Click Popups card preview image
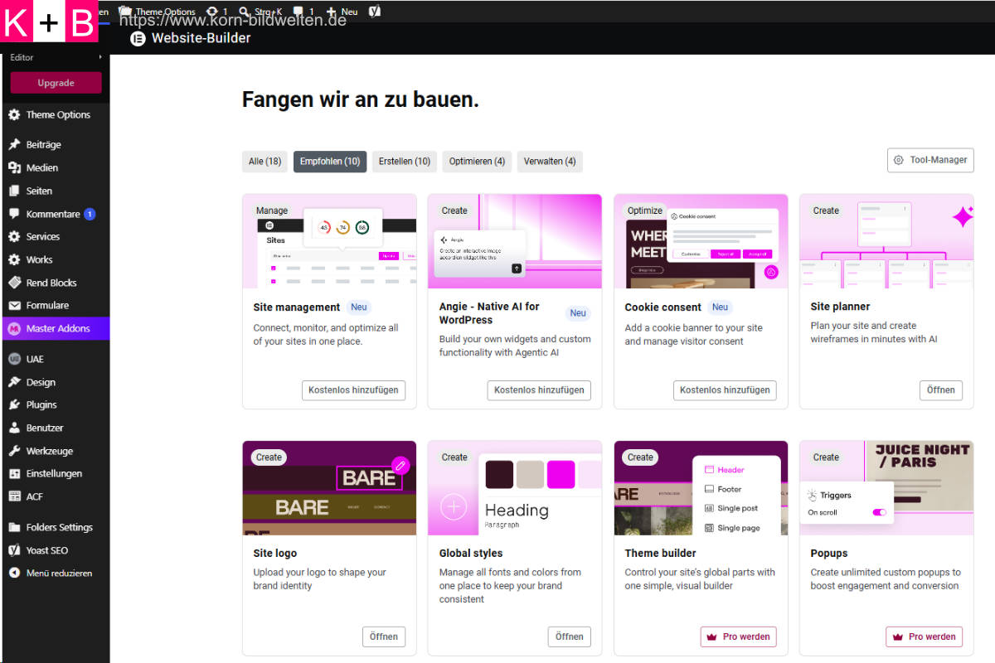The height and width of the screenshot is (663, 995). point(886,488)
